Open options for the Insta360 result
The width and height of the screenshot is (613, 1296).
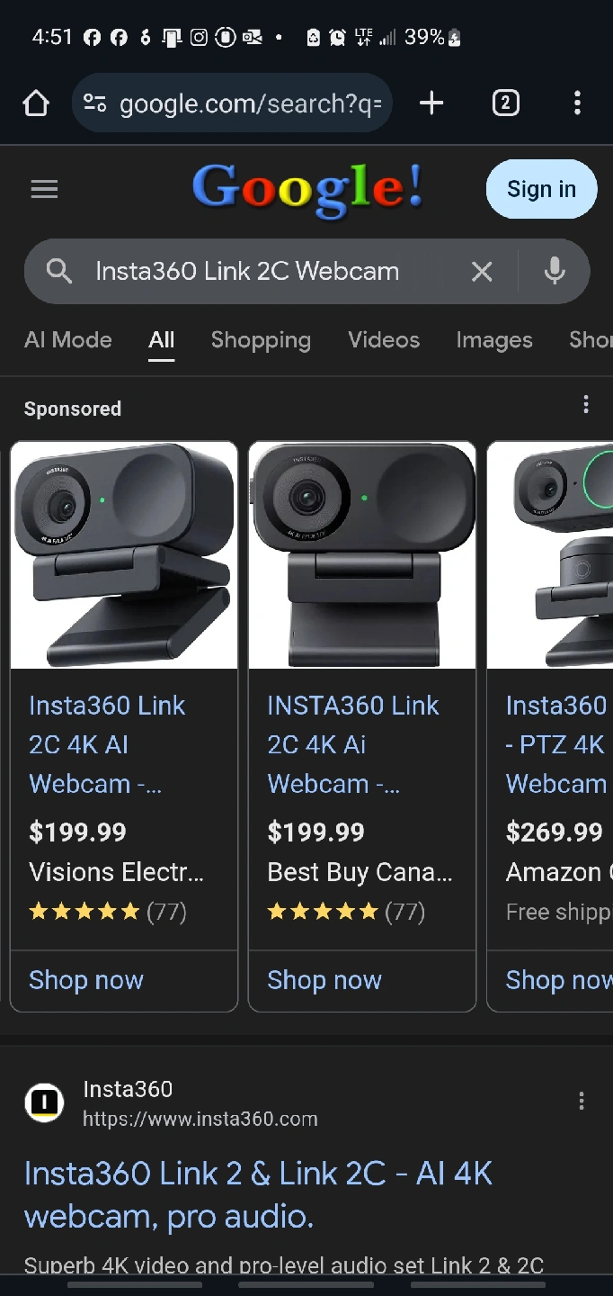click(582, 1101)
